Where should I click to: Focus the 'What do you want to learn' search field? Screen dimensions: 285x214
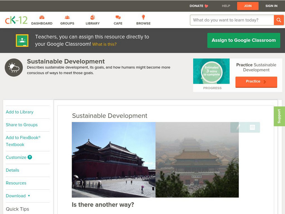tap(232, 20)
